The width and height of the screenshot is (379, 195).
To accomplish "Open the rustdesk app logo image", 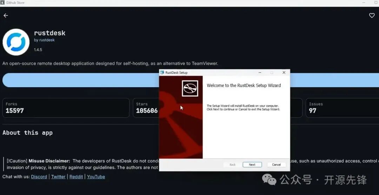I will coord(16,42).
